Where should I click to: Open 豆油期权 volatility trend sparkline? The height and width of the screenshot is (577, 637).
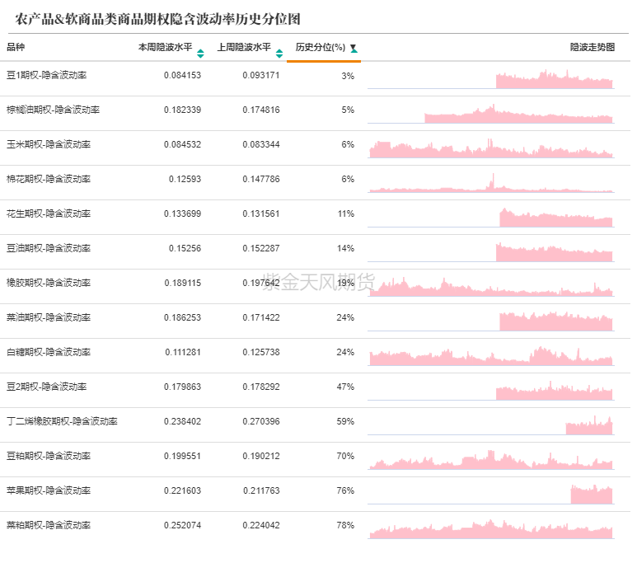point(491,251)
